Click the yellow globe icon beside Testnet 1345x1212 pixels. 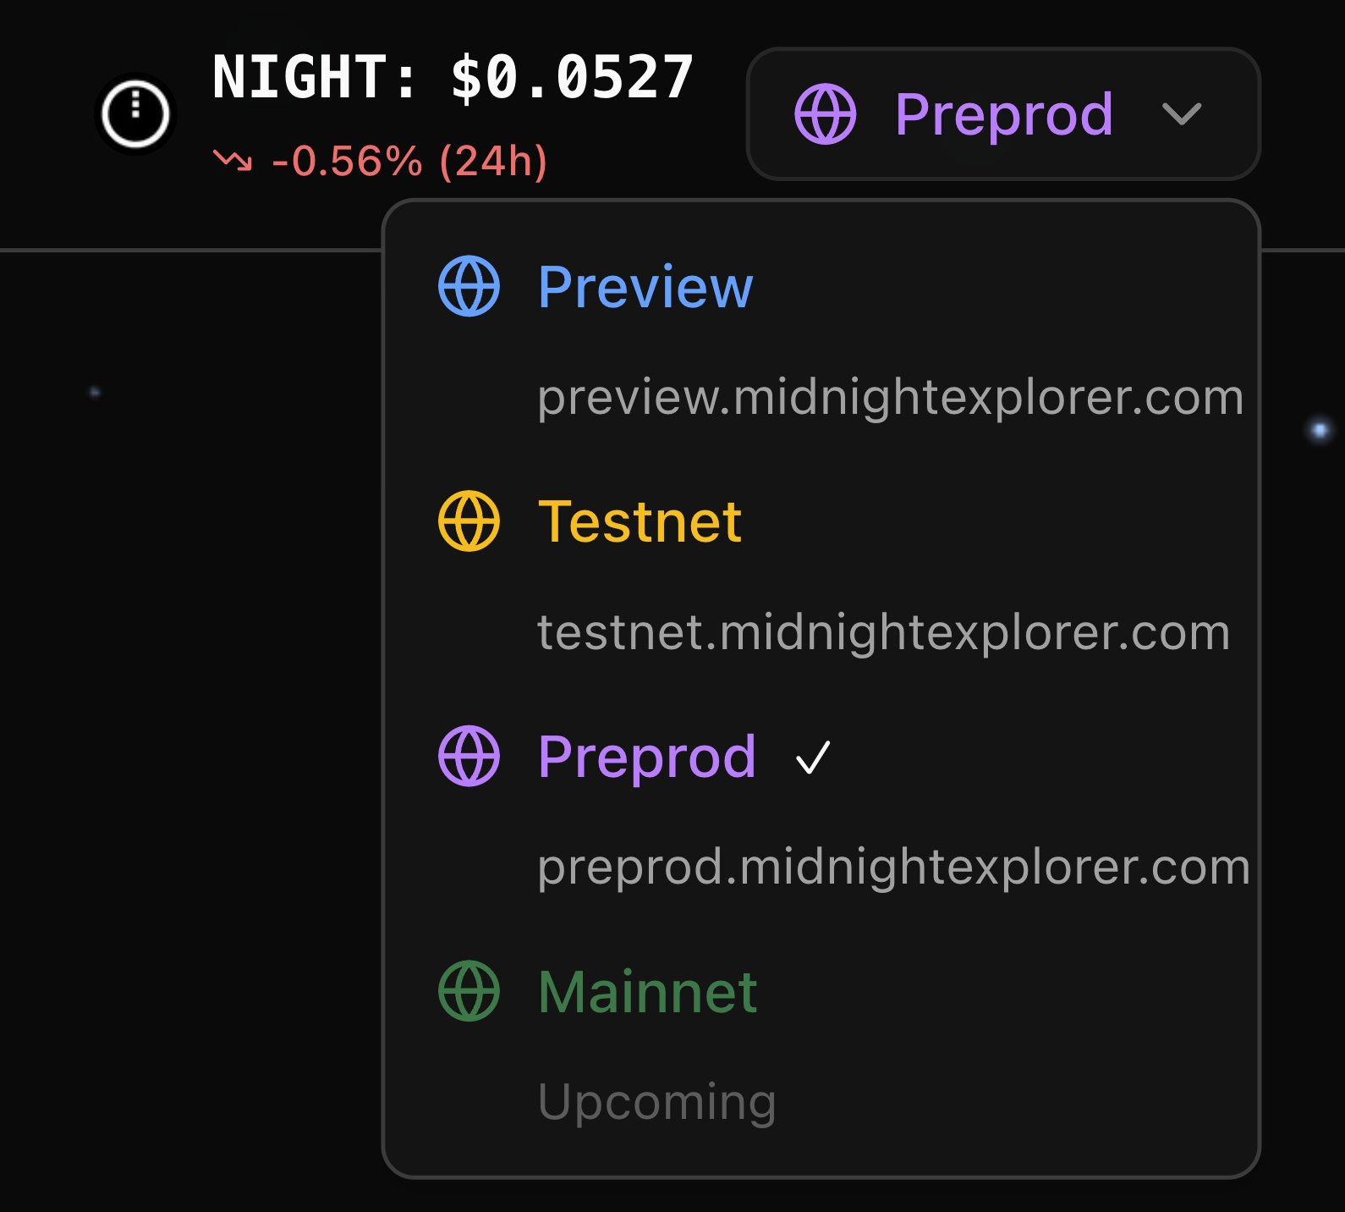(x=469, y=521)
